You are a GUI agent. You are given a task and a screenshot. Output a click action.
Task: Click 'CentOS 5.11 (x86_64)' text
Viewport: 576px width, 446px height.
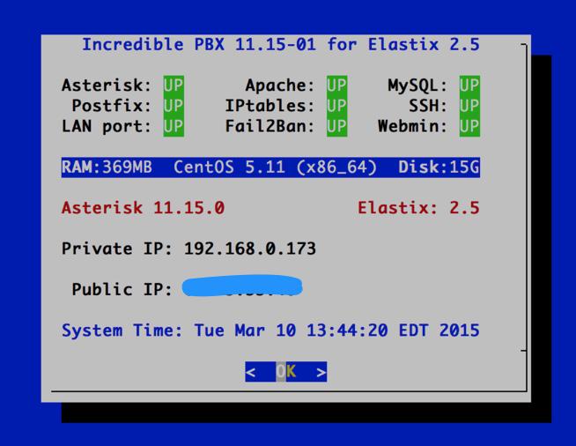[x=275, y=167]
